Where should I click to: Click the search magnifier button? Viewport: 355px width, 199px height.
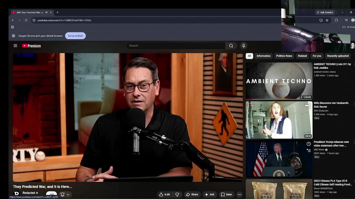tap(231, 46)
